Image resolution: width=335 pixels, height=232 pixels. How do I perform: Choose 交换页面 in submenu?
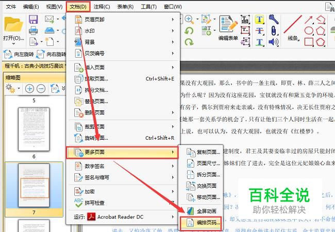(201, 186)
